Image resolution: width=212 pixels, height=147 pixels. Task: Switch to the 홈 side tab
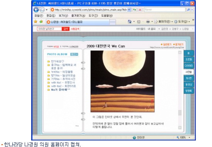pos(189,53)
